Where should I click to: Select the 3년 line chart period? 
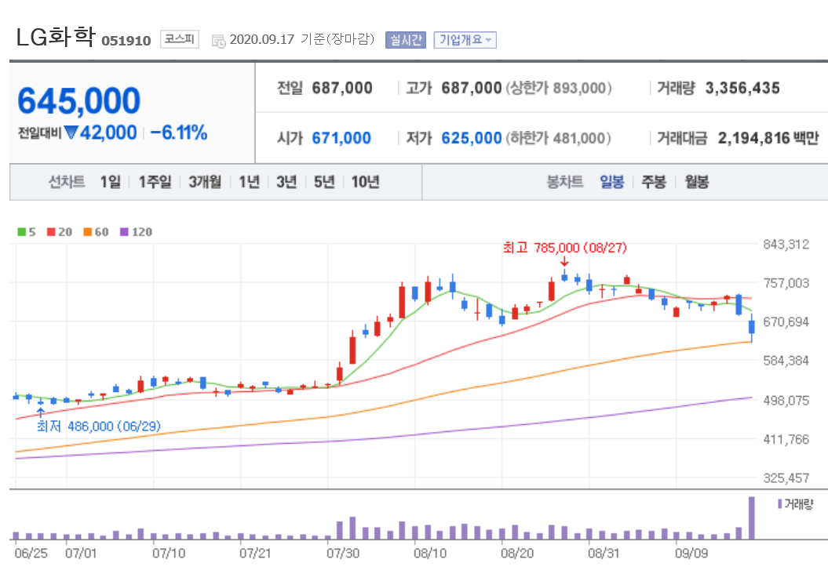tap(286, 182)
